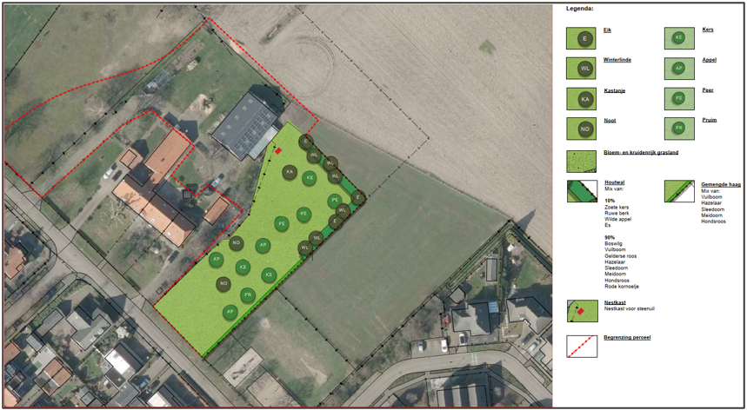Select the Peer (PE) legend icon
The image size is (747, 410).
tap(679, 99)
